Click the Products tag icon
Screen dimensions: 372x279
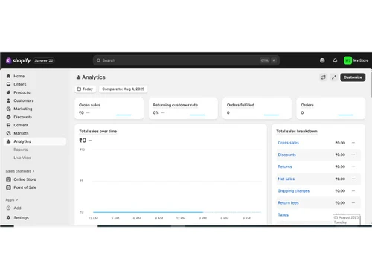[x=8, y=92]
